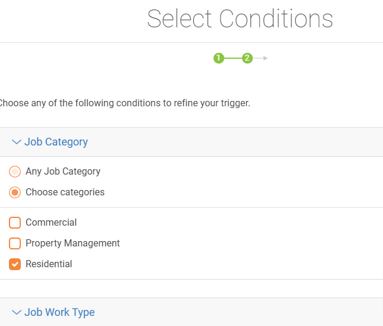Screen dimensions: 383x326
Task: Check the Commercial checkbox
Action: 15,223
